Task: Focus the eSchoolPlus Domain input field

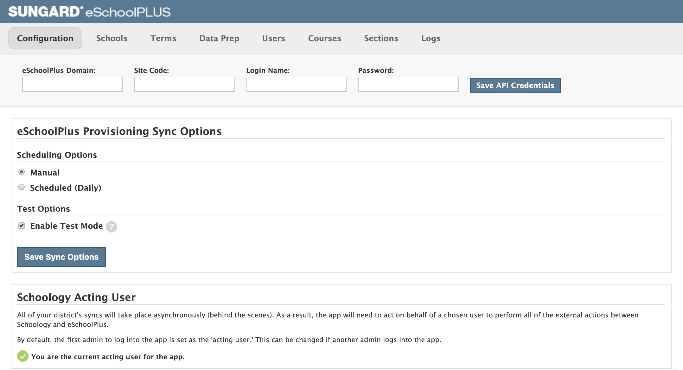Action: pyautogui.click(x=73, y=84)
